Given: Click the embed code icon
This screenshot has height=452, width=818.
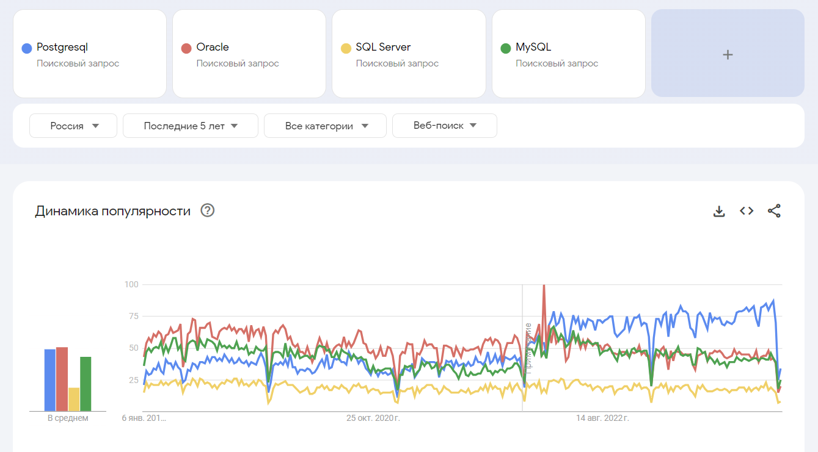Looking at the screenshot, I should [x=747, y=211].
